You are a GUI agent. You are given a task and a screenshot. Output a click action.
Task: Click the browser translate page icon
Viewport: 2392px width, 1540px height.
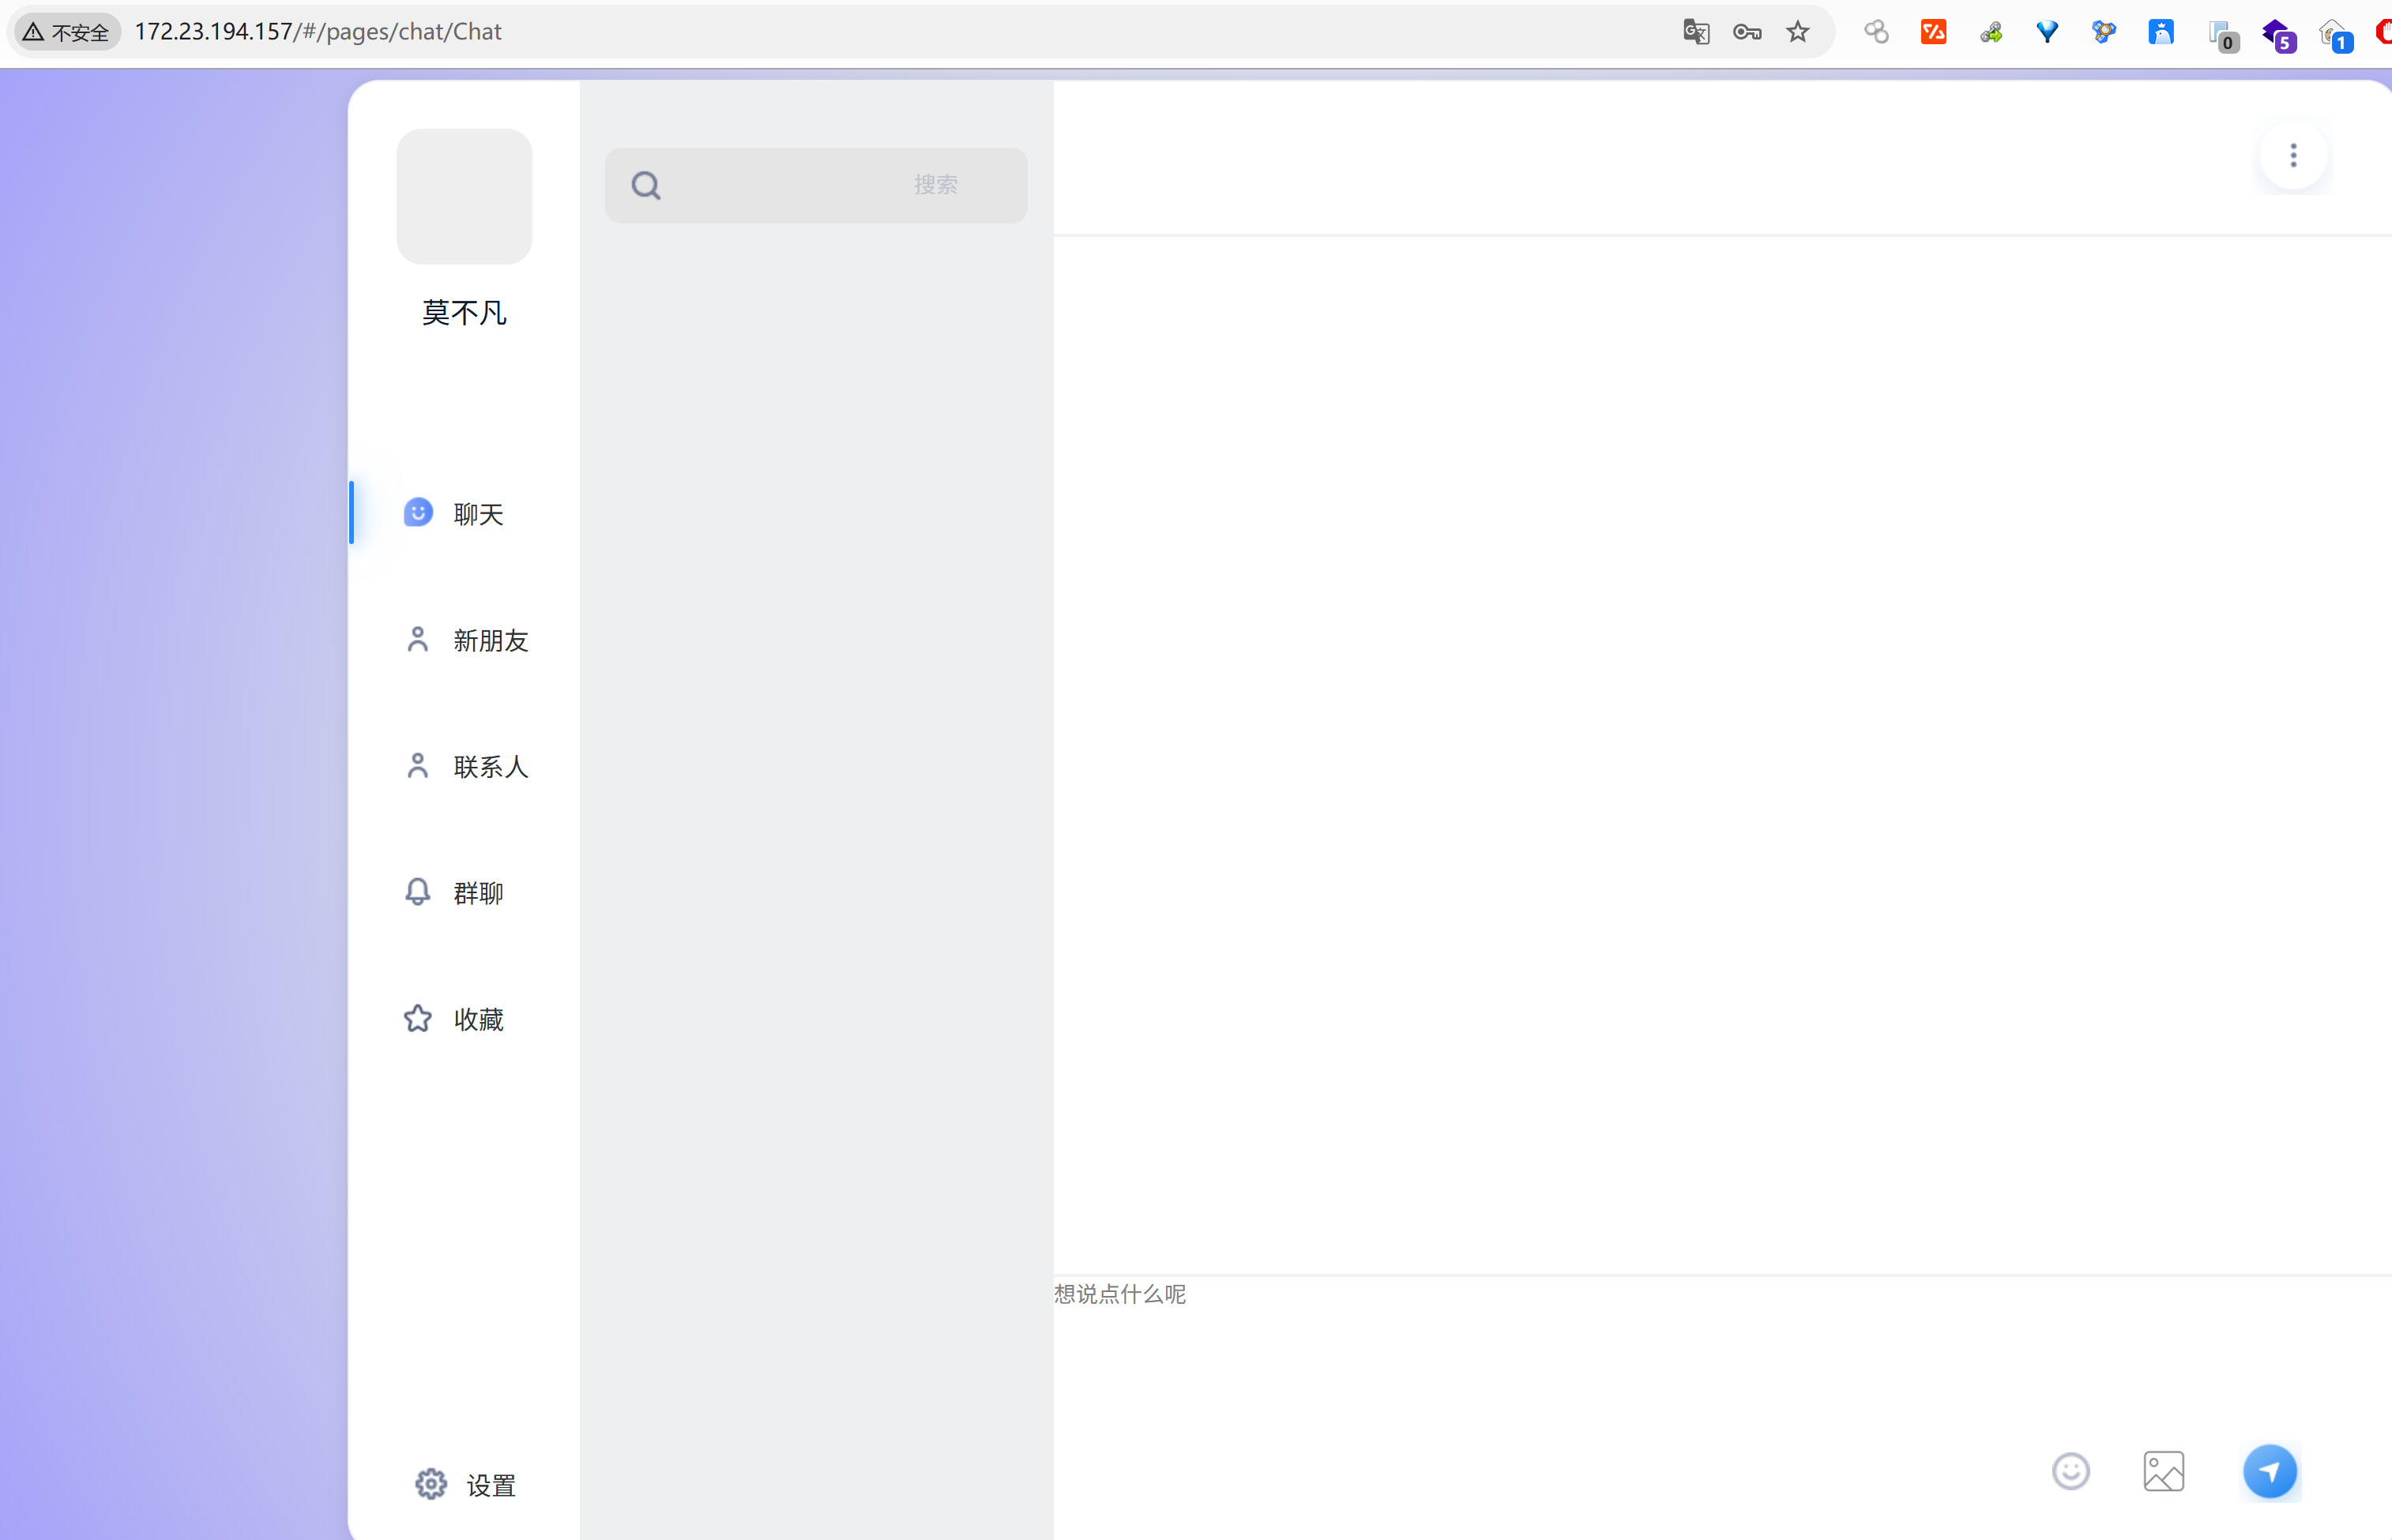coord(1696,32)
